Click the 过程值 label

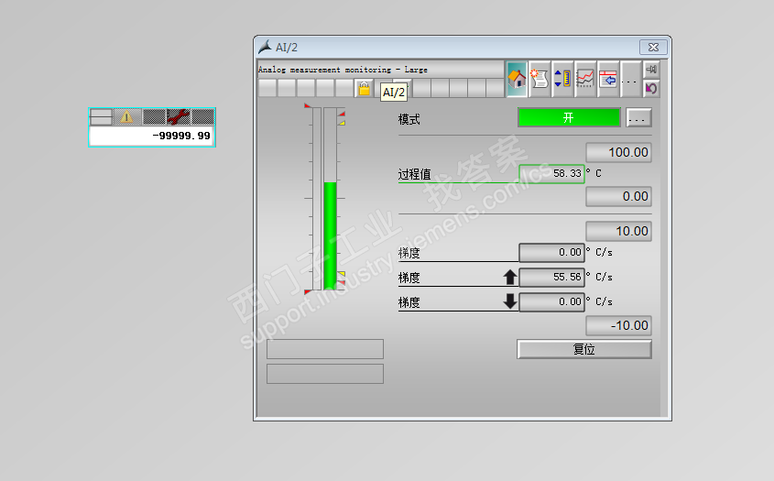pyautogui.click(x=415, y=174)
